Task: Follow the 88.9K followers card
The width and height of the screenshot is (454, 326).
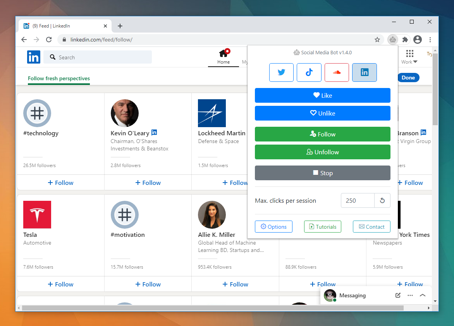Action: [323, 284]
